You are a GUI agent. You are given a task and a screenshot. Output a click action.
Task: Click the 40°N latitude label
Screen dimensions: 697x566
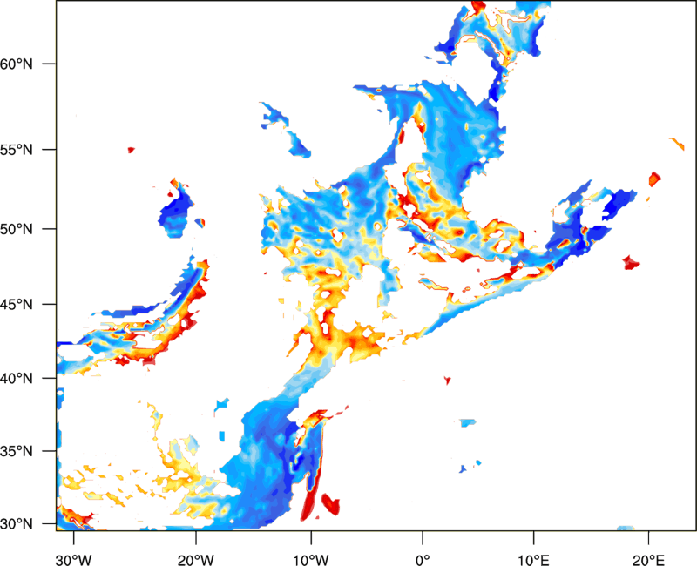[17, 379]
